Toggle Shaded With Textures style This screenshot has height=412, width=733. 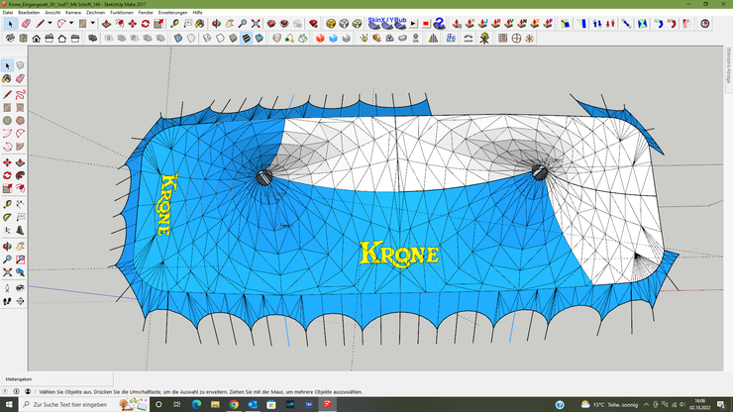pos(247,39)
